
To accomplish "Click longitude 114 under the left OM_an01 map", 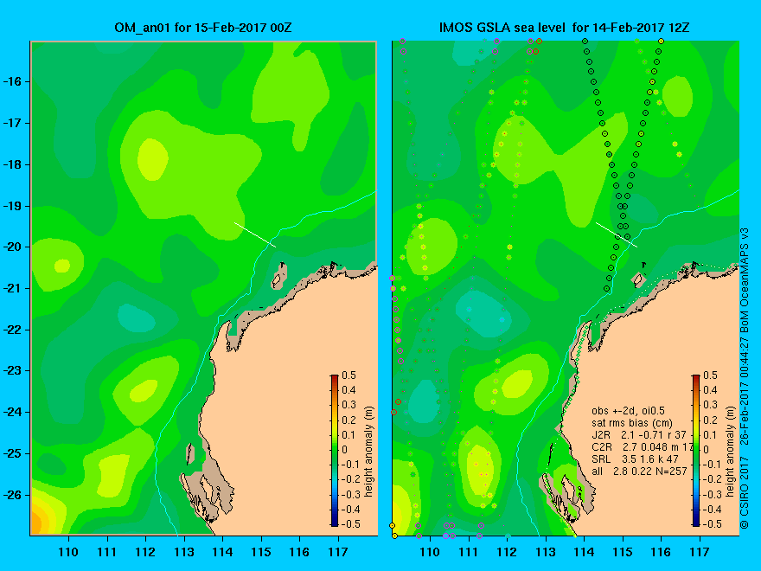I will pyautogui.click(x=222, y=552).
